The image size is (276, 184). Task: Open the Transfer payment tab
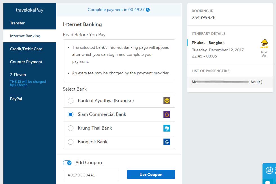pyautogui.click(x=17, y=23)
